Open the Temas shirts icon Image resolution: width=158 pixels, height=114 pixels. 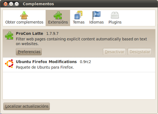click(78, 15)
